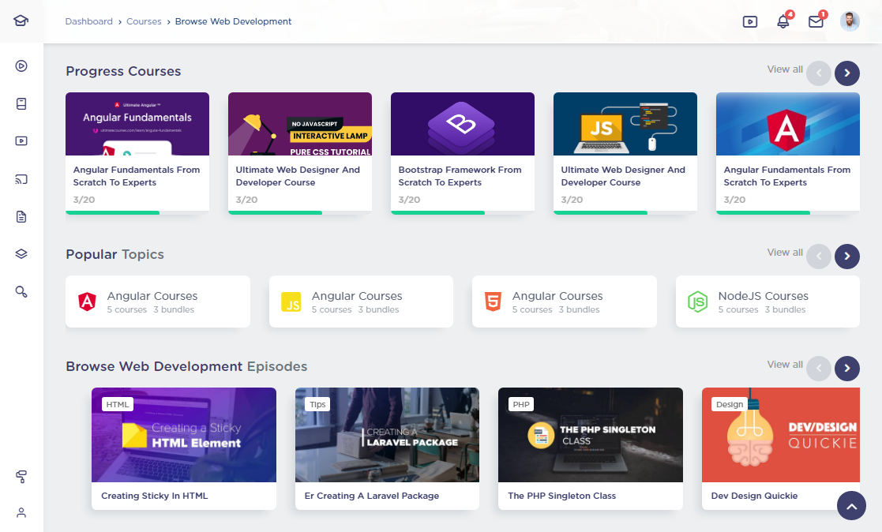Advance Popular Topics carousel with right arrow

pyautogui.click(x=847, y=257)
